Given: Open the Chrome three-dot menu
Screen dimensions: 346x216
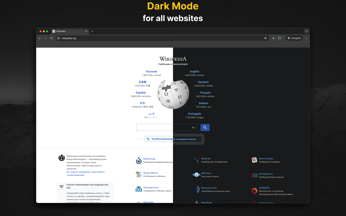Looking at the screenshot, I should pyautogui.click(x=306, y=38).
